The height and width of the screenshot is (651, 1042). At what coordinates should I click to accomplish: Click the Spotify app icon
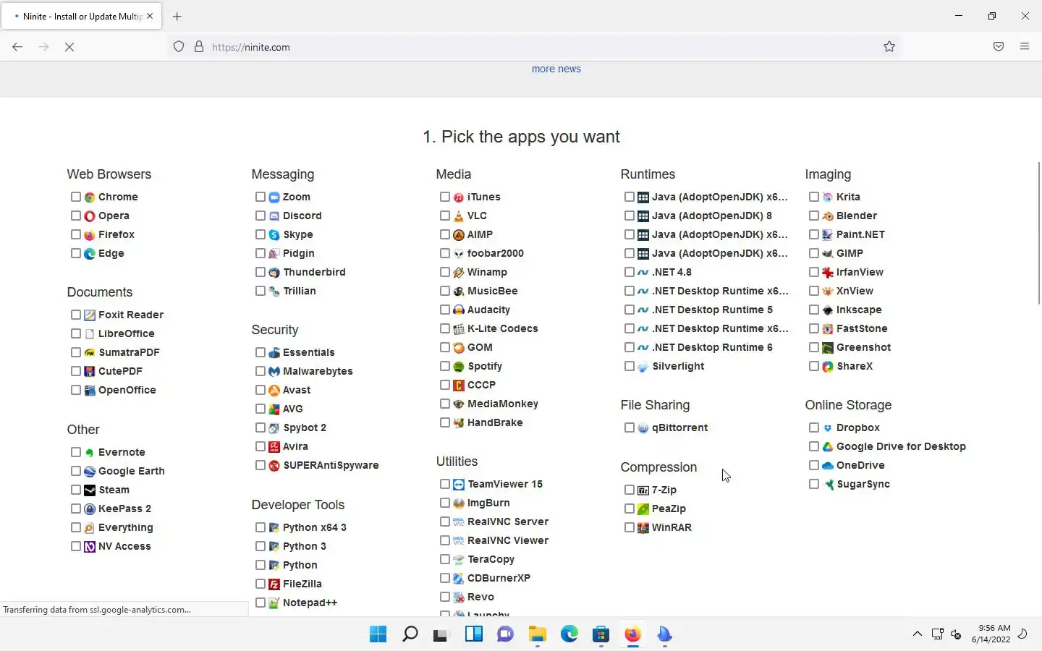coord(459,366)
